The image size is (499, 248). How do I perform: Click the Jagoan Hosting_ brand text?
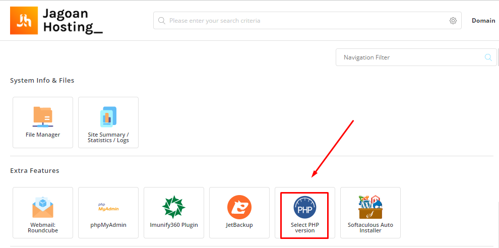click(73, 20)
